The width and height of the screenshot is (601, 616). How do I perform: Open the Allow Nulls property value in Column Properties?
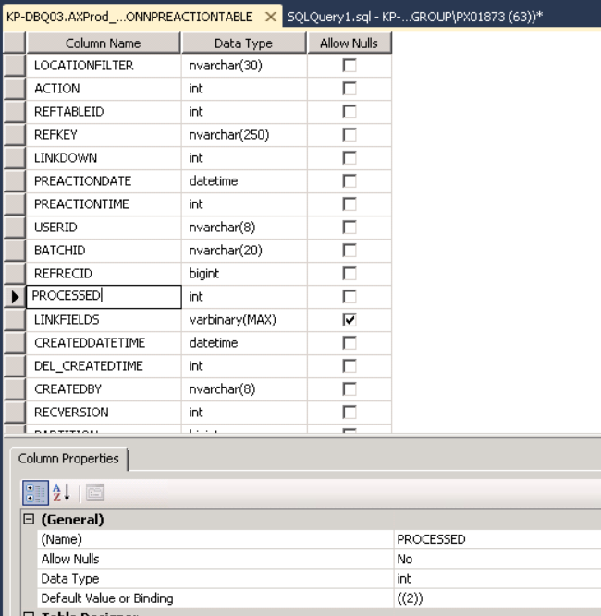coord(496,560)
